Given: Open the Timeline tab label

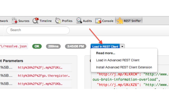Looking at the screenshot, I should click(x=46, y=21).
